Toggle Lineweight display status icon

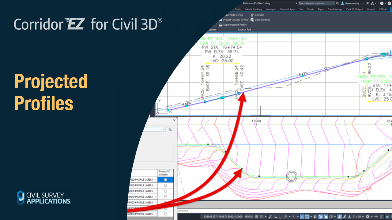(x=315, y=217)
